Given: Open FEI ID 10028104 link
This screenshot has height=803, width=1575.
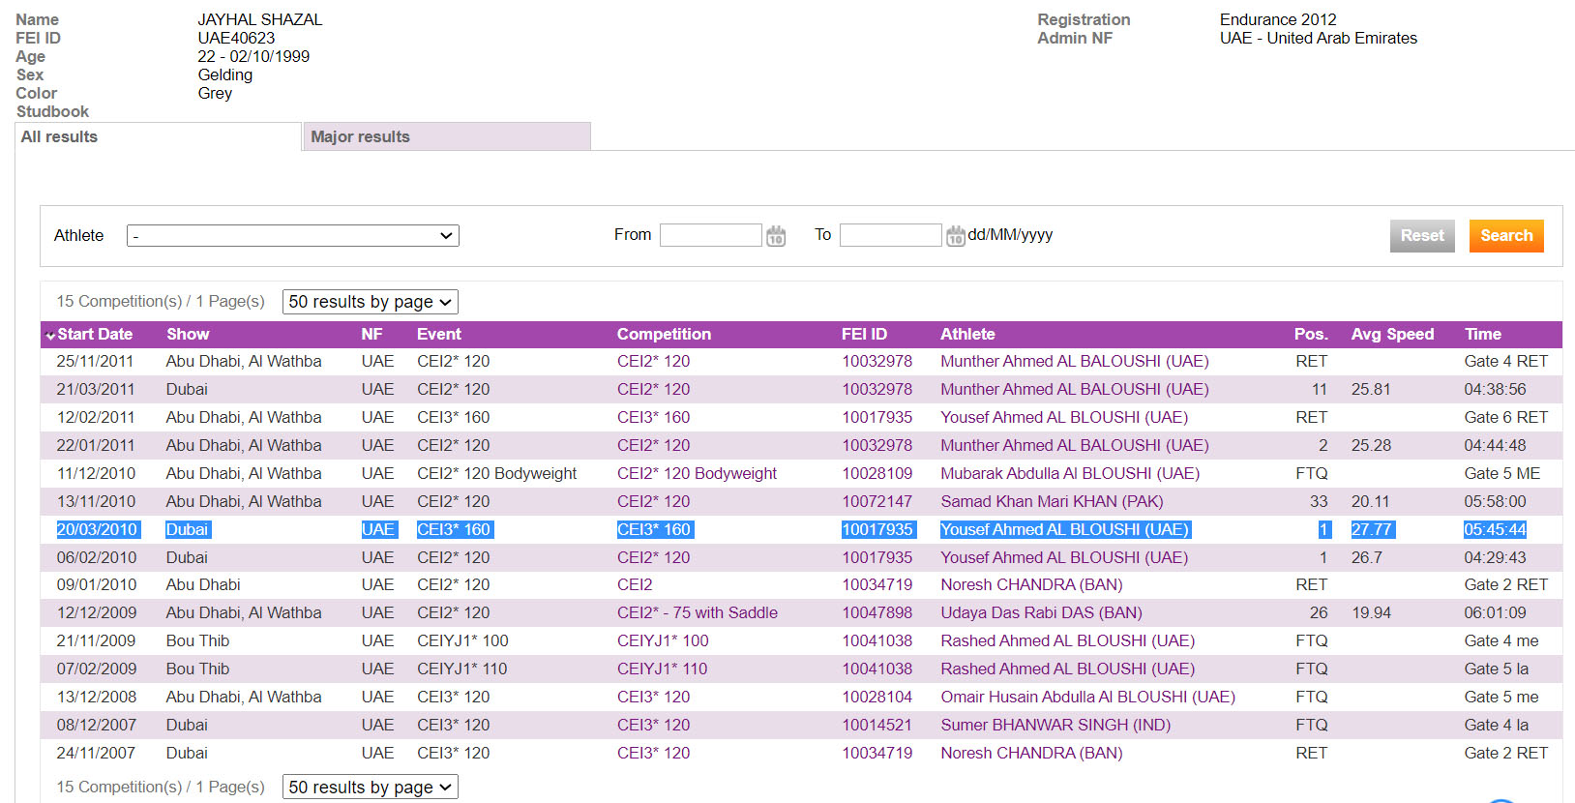Looking at the screenshot, I should pyautogui.click(x=877, y=697).
